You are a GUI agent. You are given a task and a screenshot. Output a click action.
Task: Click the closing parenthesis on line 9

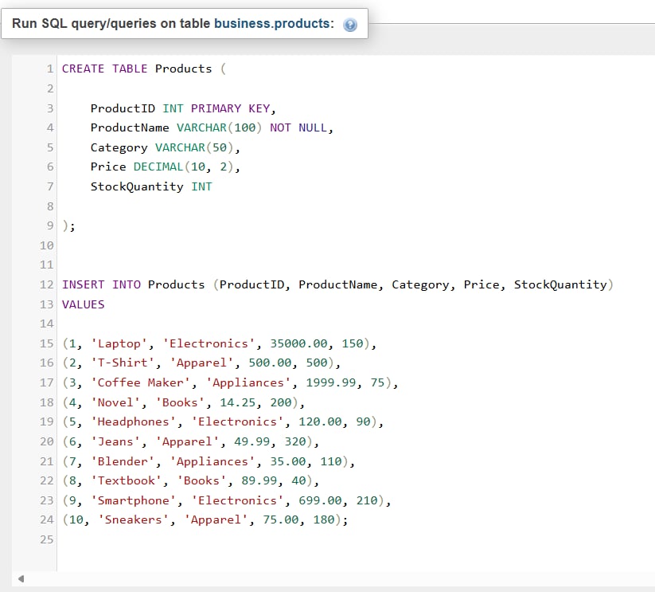click(65, 225)
